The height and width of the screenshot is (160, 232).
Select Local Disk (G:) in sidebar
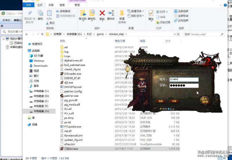pos(39,111)
